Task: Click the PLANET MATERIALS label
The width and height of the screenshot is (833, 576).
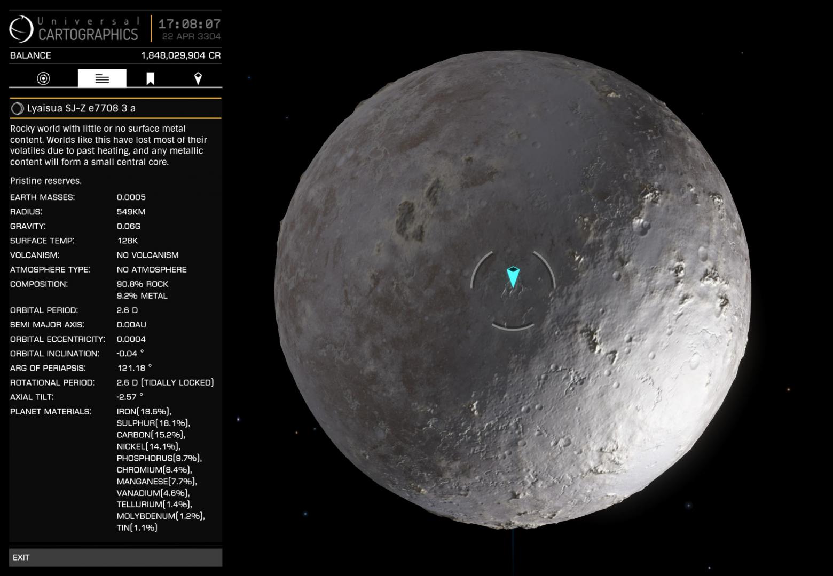Action: (51, 412)
